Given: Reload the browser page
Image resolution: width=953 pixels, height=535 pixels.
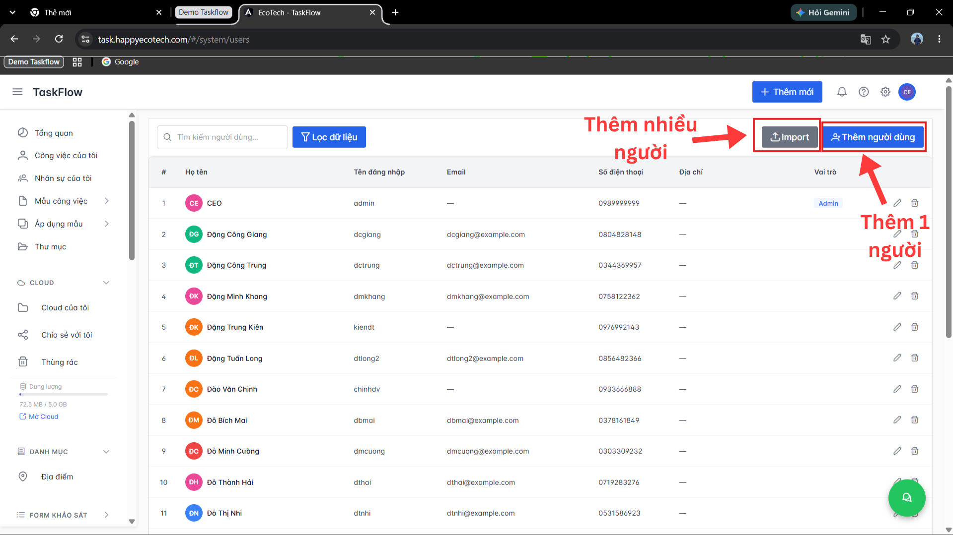Looking at the screenshot, I should 59,39.
